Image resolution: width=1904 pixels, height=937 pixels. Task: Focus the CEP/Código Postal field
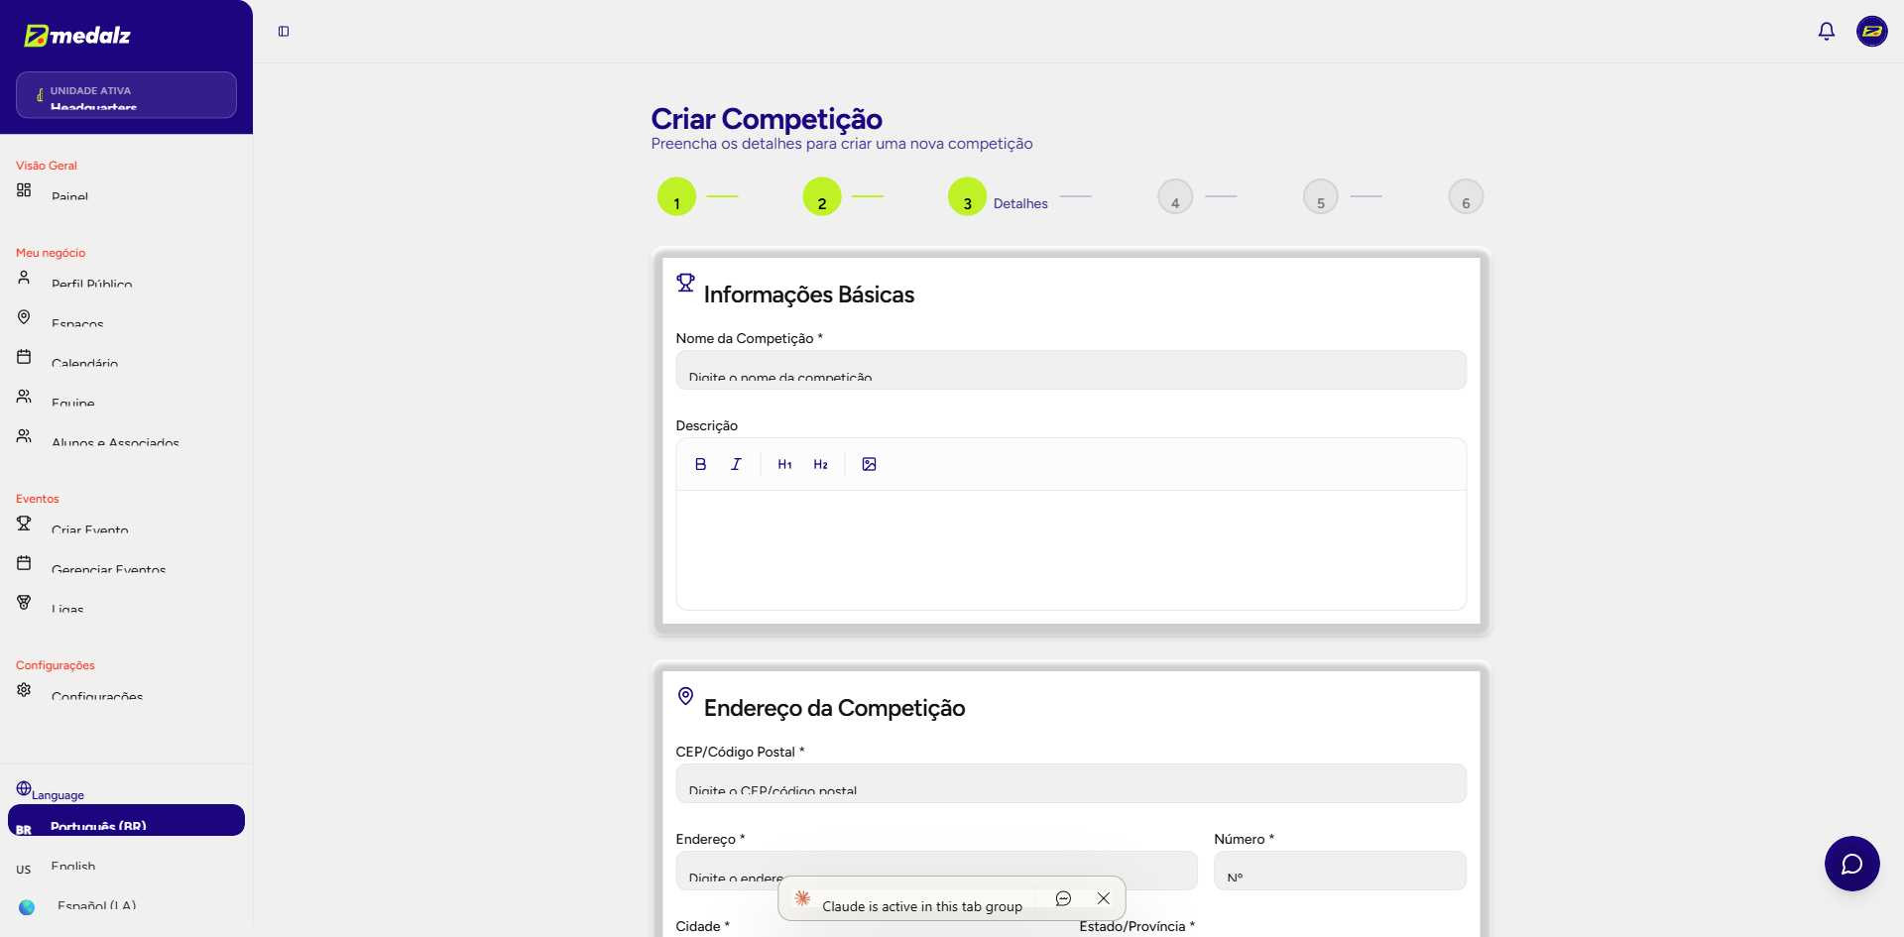[1070, 783]
